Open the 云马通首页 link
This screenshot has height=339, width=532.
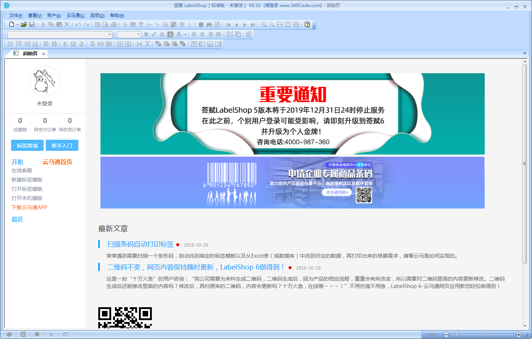click(x=57, y=162)
